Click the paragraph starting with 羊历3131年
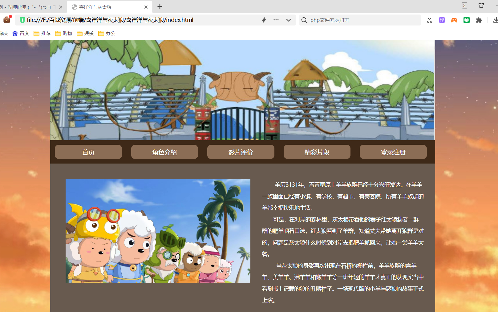Image resolution: width=498 pixels, height=312 pixels. pos(343,196)
